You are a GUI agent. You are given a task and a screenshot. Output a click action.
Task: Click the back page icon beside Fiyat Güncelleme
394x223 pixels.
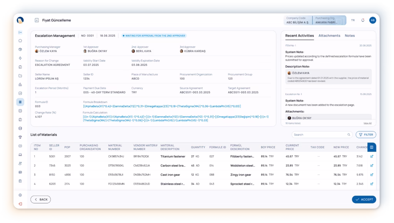click(37, 20)
